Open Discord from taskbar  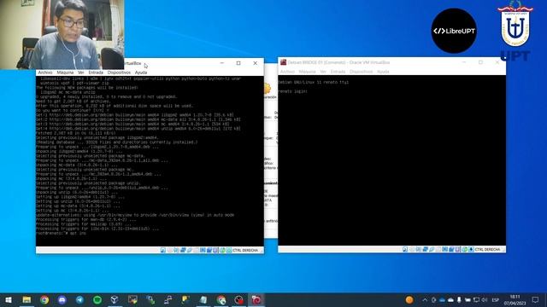[x=62, y=299]
